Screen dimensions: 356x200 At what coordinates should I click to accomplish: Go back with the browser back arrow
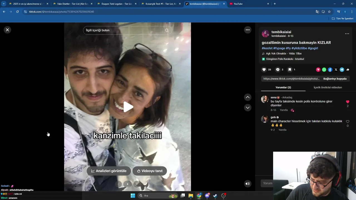tap(4, 12)
